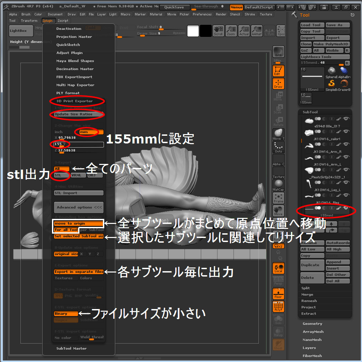Open the Dots stroke type selector

(x=279, y=147)
